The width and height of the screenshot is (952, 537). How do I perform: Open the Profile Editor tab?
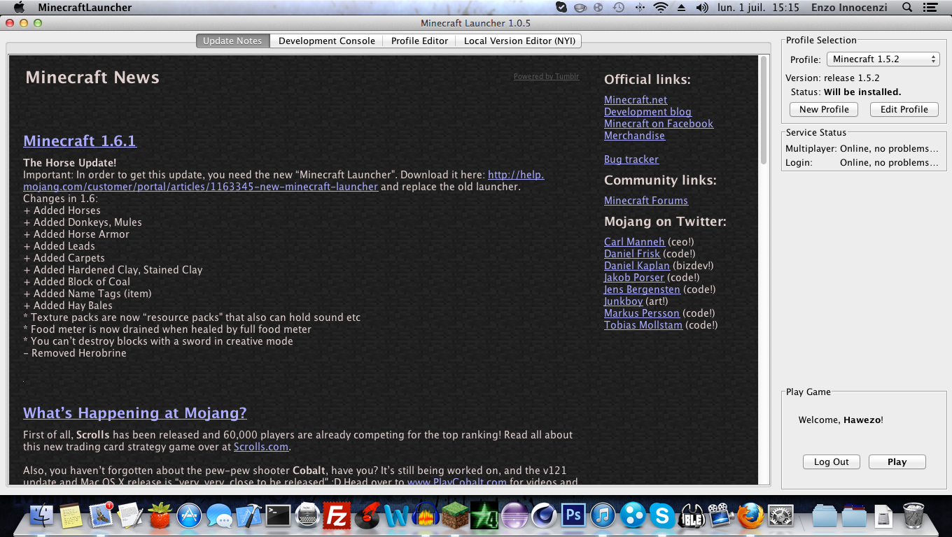click(419, 41)
